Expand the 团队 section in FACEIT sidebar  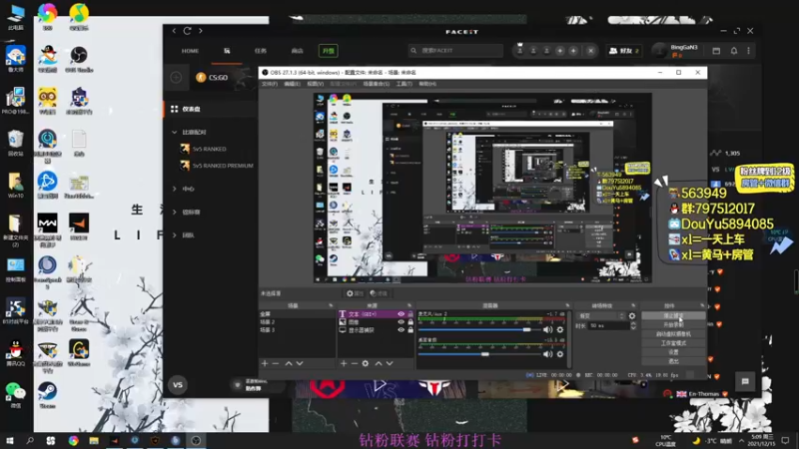tap(175, 235)
